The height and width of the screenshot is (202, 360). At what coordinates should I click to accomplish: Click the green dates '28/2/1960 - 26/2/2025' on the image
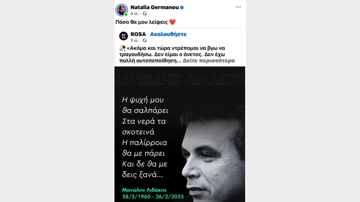(153, 197)
